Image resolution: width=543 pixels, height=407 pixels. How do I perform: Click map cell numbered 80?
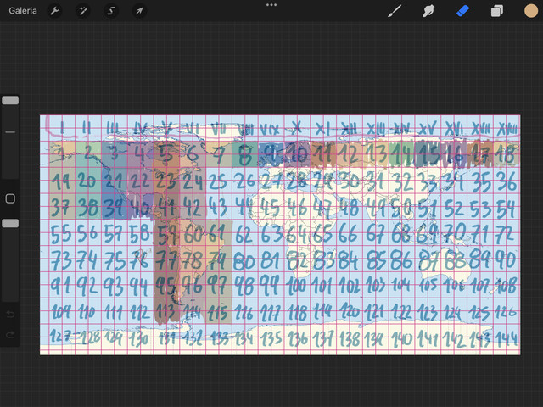pyautogui.click(x=245, y=260)
